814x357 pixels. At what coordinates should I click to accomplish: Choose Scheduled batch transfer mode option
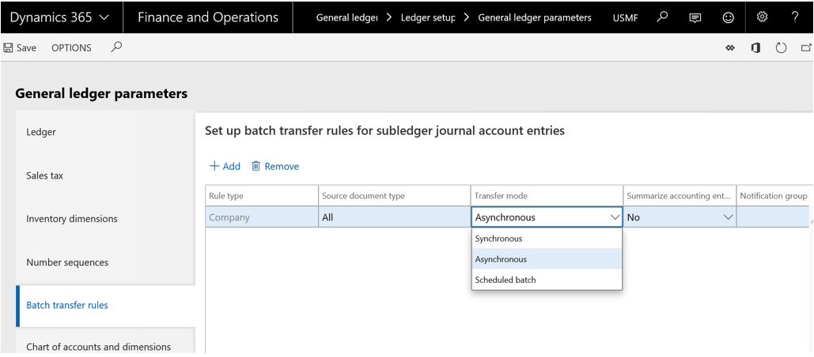tap(505, 280)
